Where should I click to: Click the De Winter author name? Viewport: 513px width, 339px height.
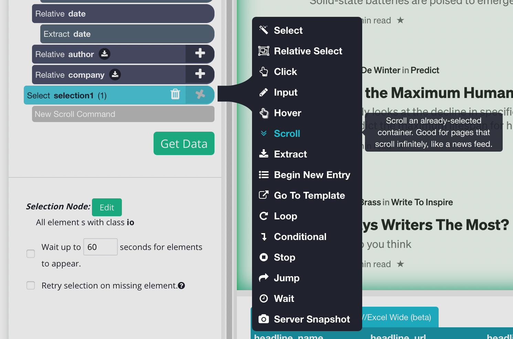pyautogui.click(x=380, y=70)
